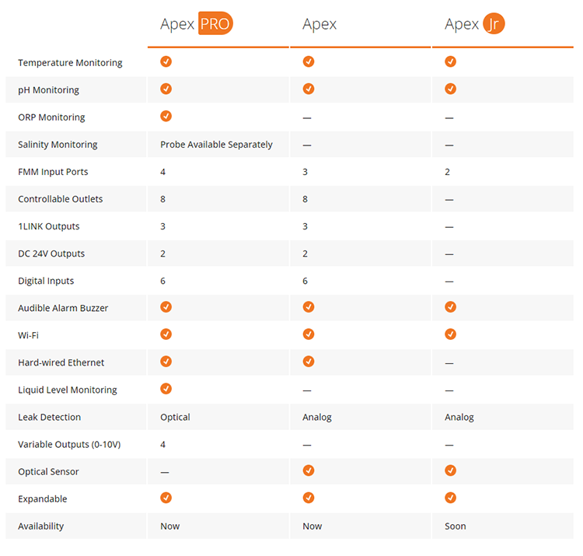Click Apex Hard-wired Ethernet checkmark
This screenshot has height=556, width=583.
coord(309,361)
